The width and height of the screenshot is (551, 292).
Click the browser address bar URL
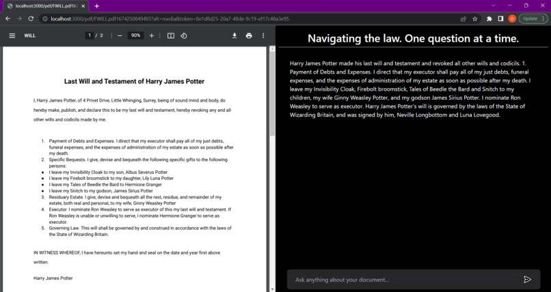coord(170,18)
